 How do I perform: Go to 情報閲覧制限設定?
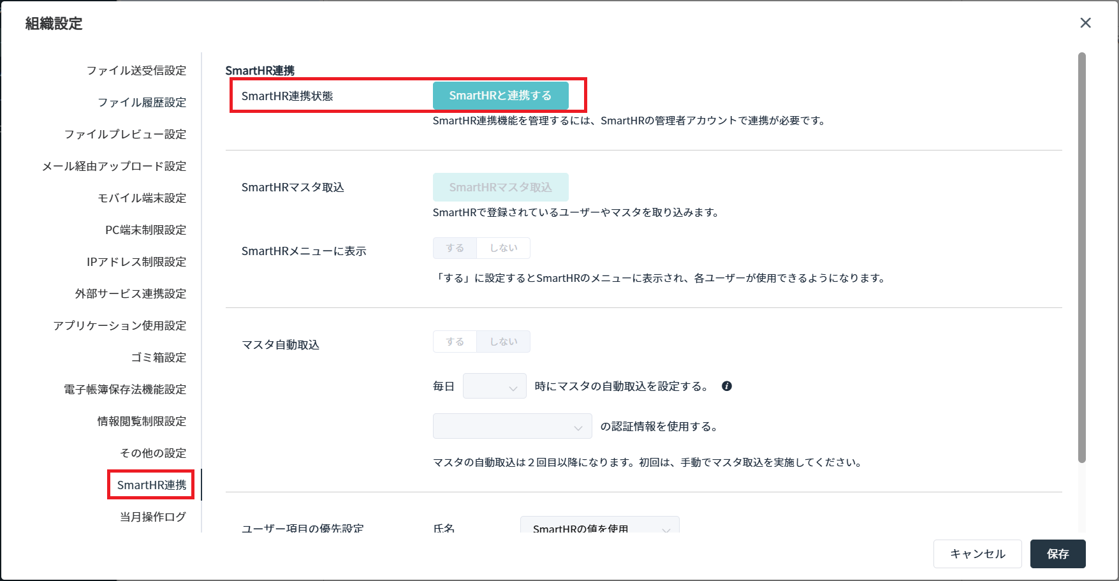pyautogui.click(x=142, y=421)
